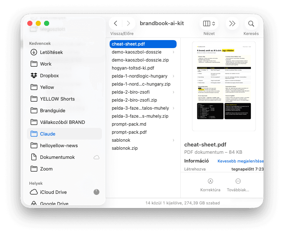Open the Work folder in sidebar

(x=64, y=64)
